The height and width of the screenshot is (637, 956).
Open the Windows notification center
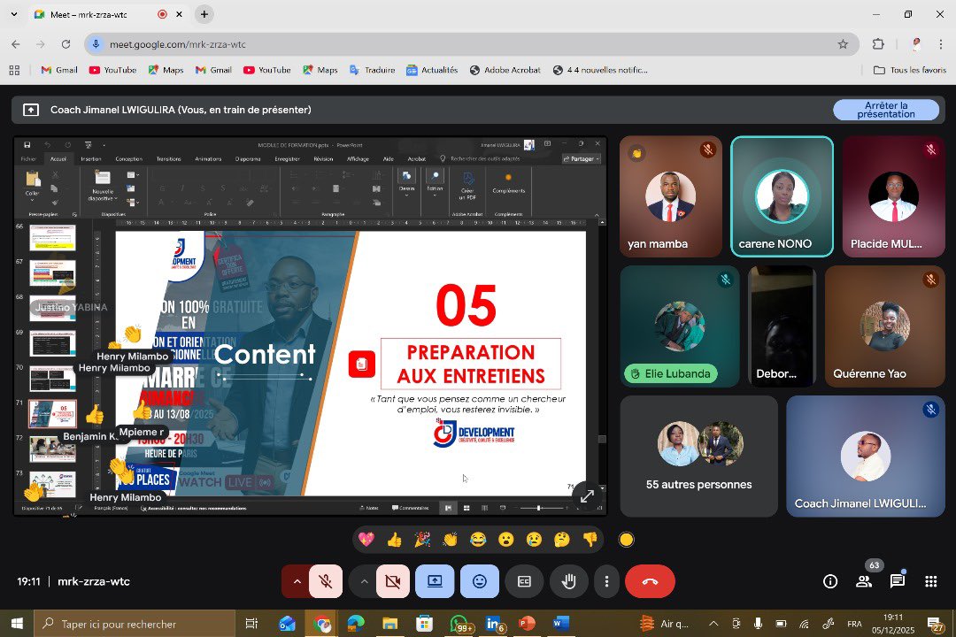tap(935, 624)
